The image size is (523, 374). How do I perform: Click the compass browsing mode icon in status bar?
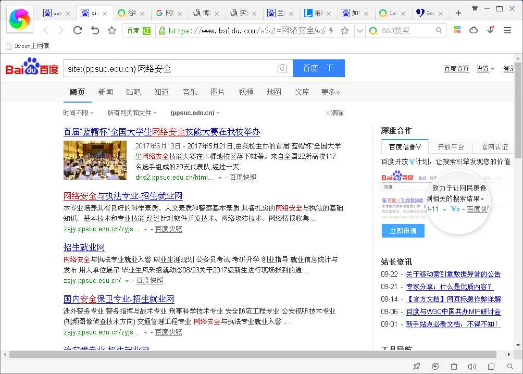coord(435,366)
